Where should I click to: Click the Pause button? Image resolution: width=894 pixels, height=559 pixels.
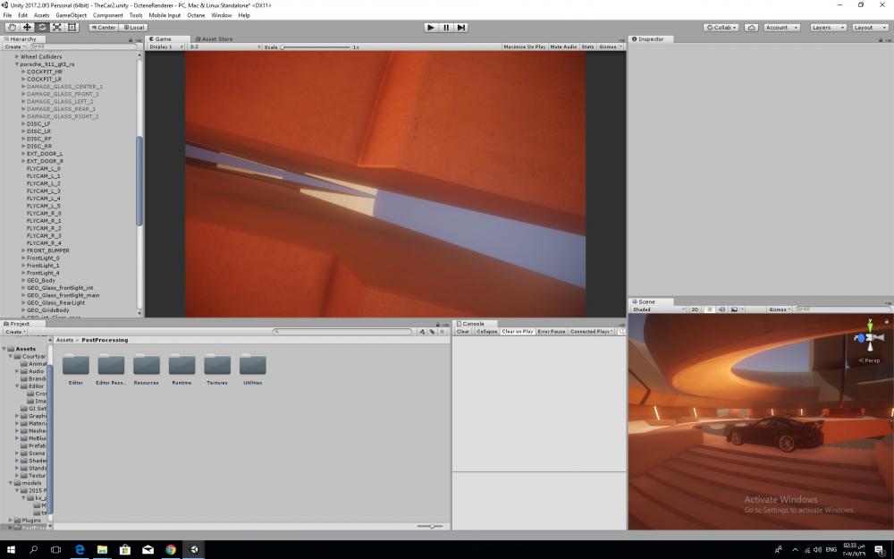click(446, 28)
